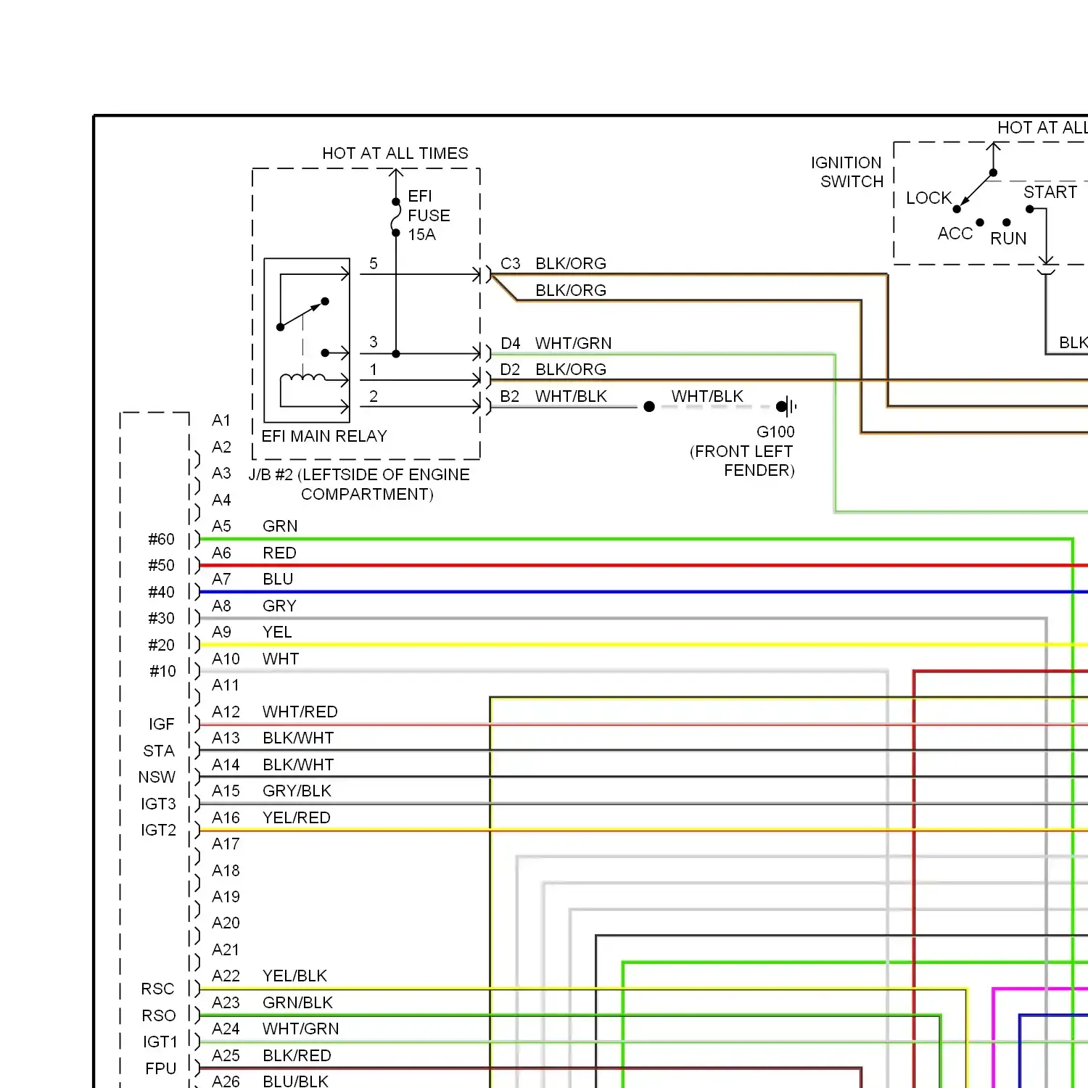Select the ground symbol next to WHT/BLK dashed wire
This screenshot has height=1088, width=1088.
[x=786, y=406]
